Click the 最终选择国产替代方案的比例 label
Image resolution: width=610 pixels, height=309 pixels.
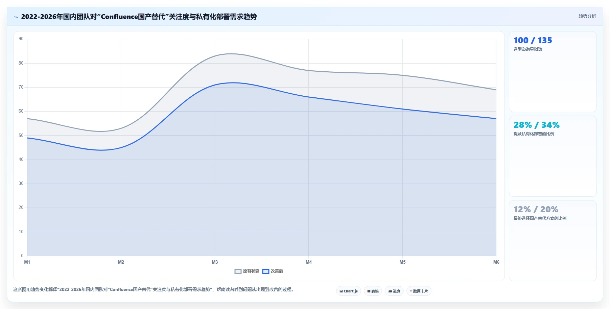[x=540, y=218]
